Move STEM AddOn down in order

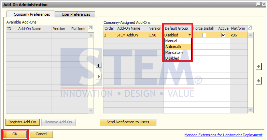[258, 80]
